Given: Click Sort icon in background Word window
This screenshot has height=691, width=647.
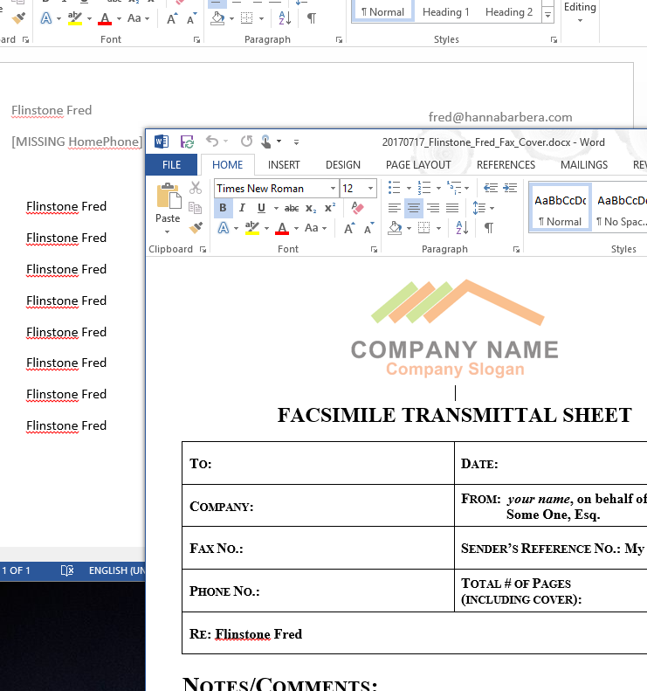Looking at the screenshot, I should (285, 18).
